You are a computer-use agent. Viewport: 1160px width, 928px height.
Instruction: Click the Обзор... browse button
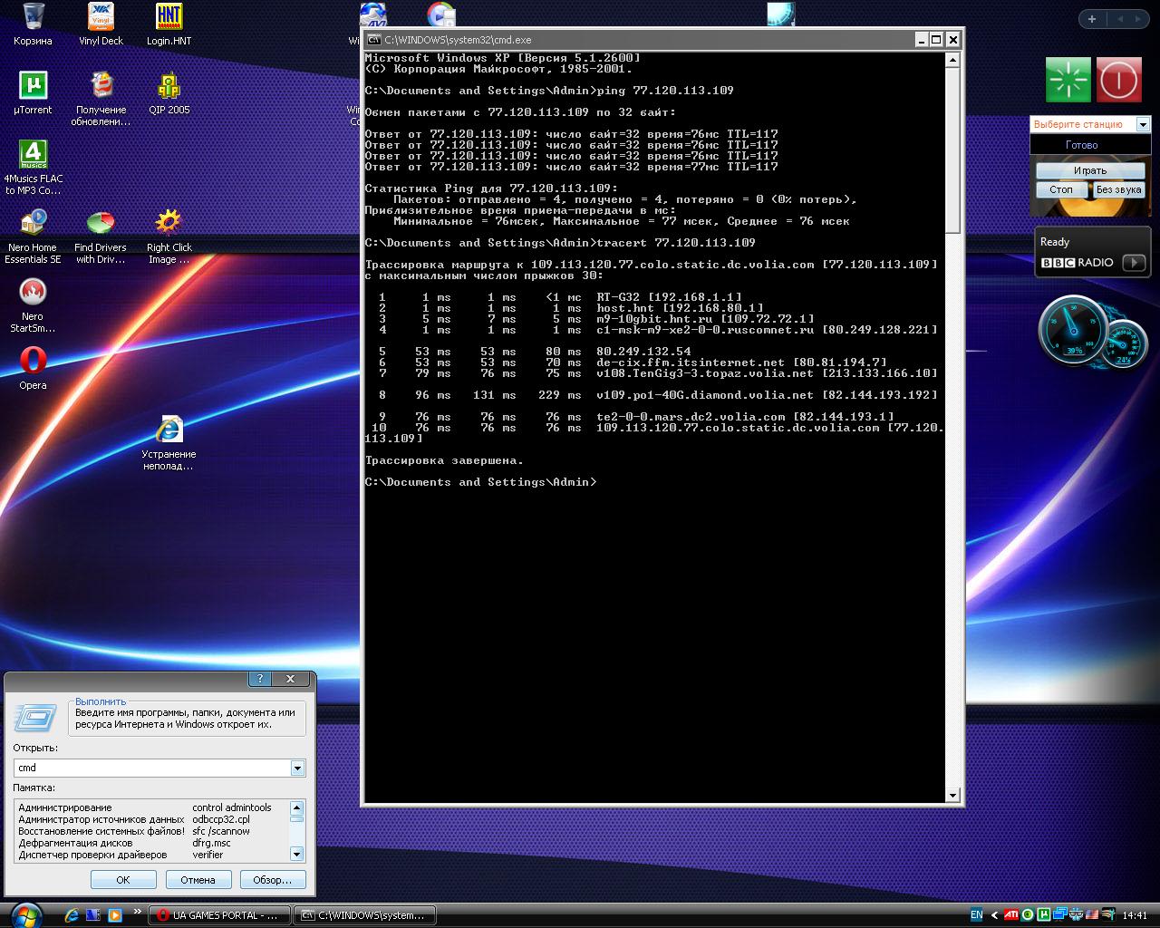pyautogui.click(x=273, y=880)
